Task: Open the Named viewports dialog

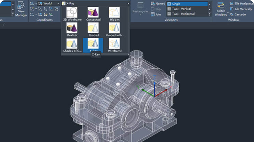Action: click(x=158, y=4)
